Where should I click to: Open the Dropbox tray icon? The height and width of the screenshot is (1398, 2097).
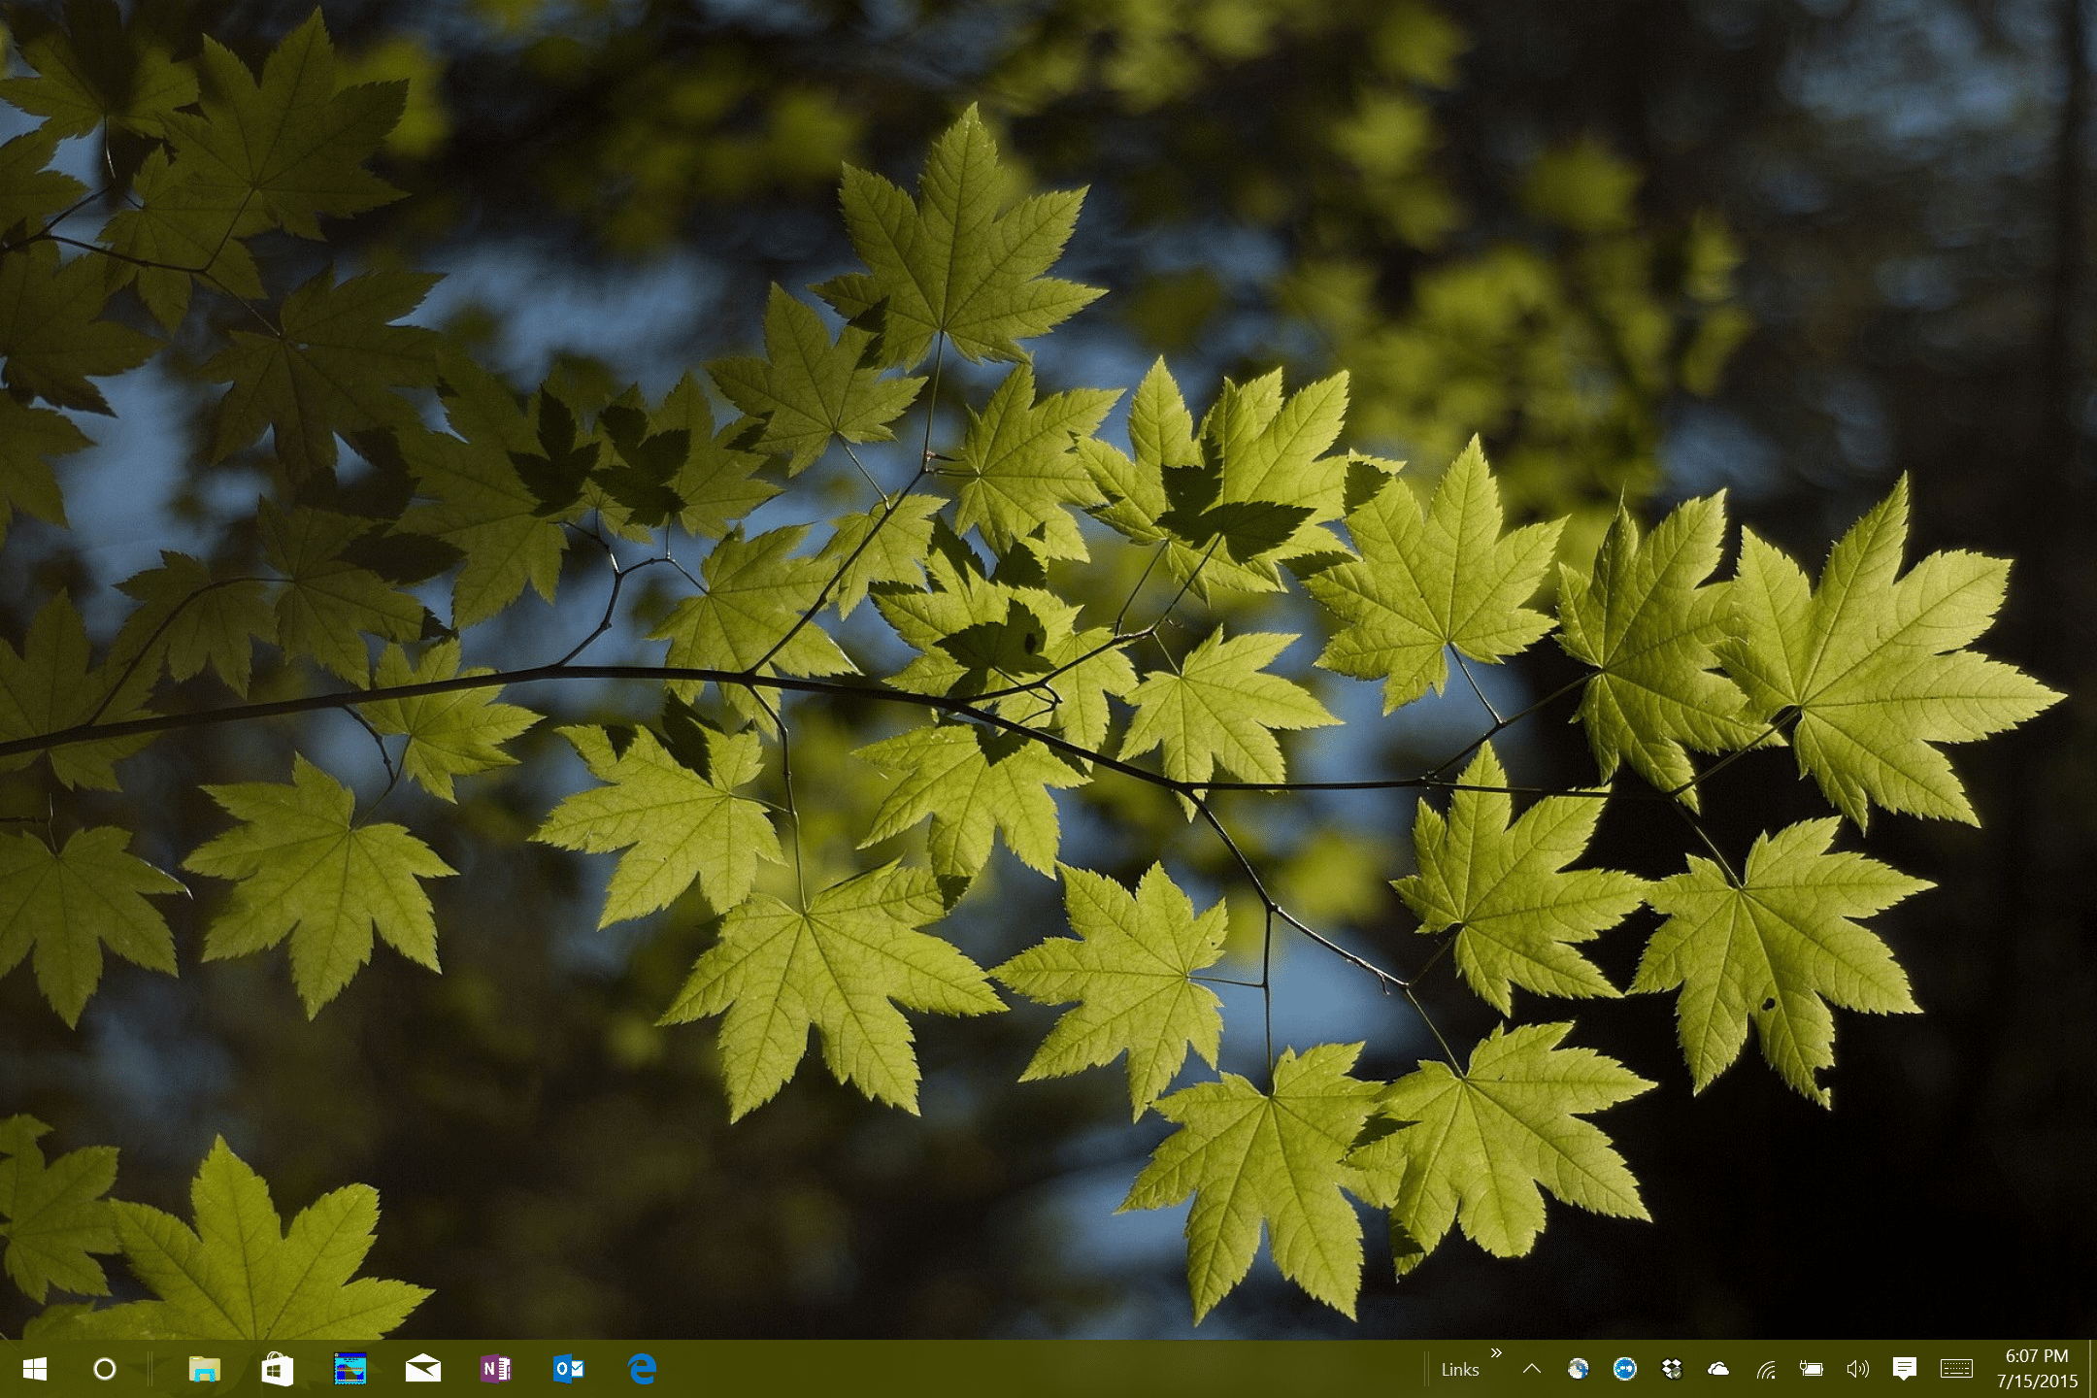(1672, 1369)
